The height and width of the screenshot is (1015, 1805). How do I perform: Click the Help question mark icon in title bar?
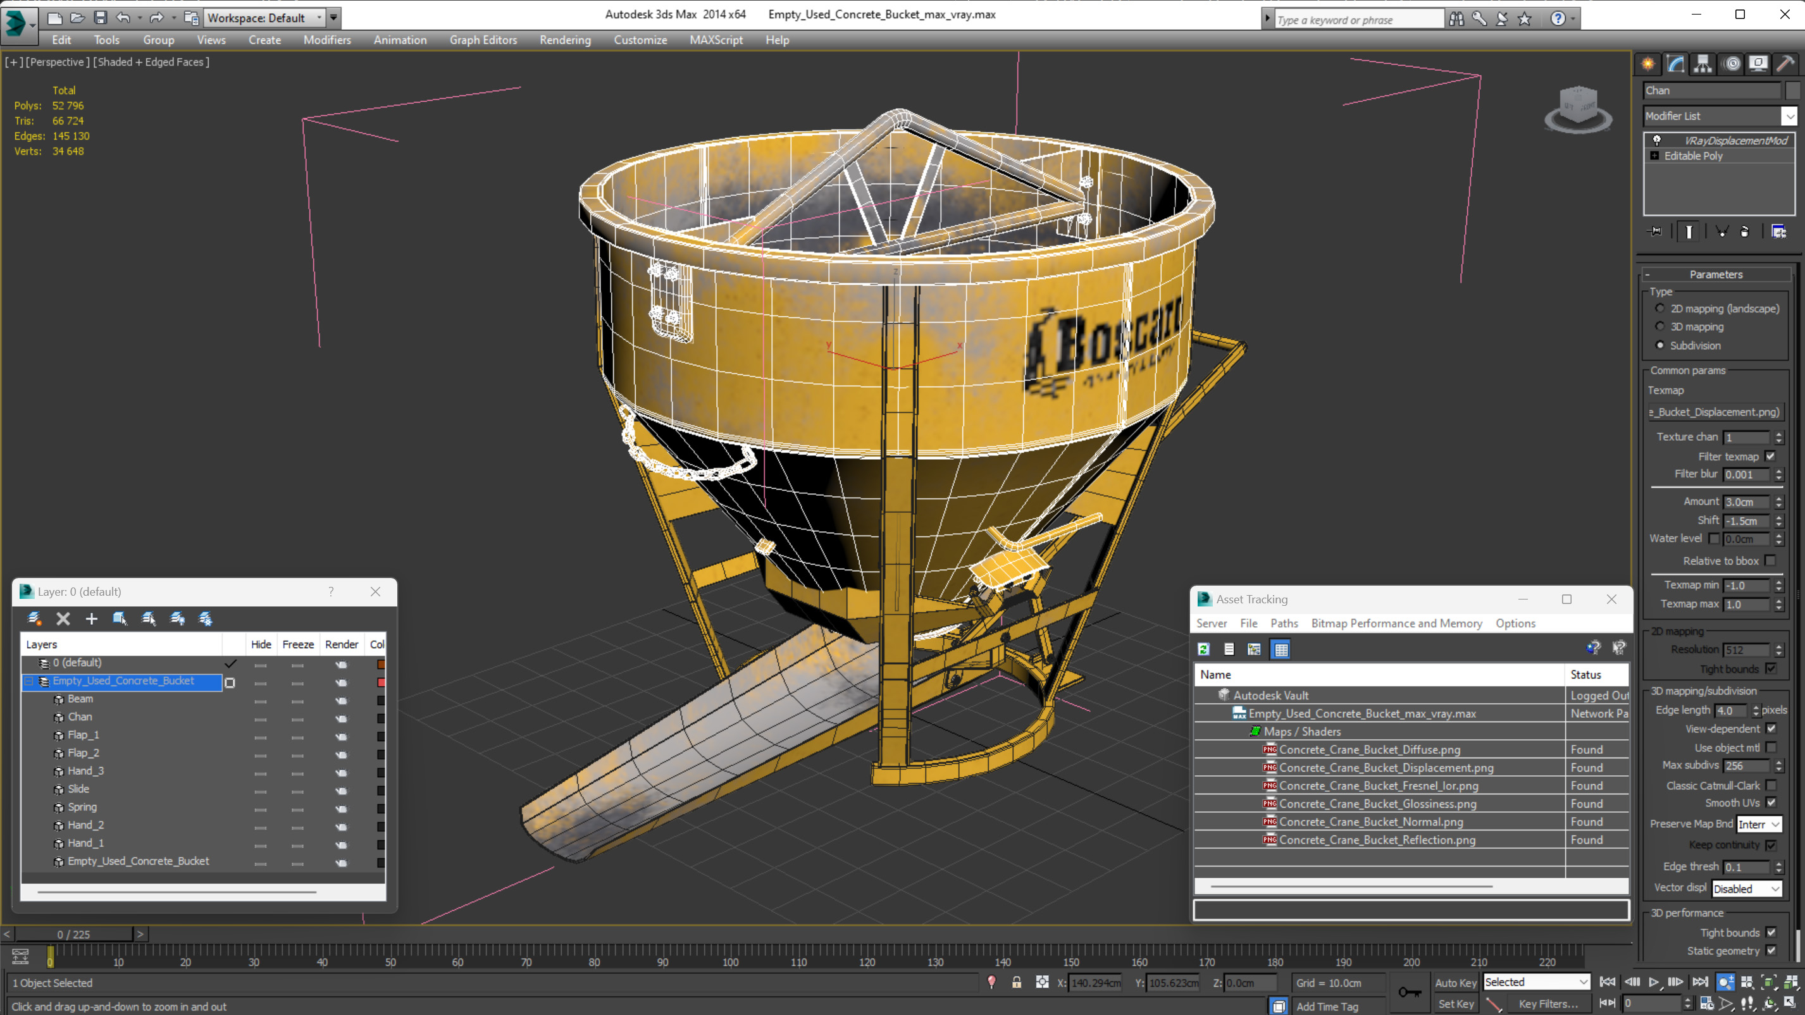coord(1558,19)
